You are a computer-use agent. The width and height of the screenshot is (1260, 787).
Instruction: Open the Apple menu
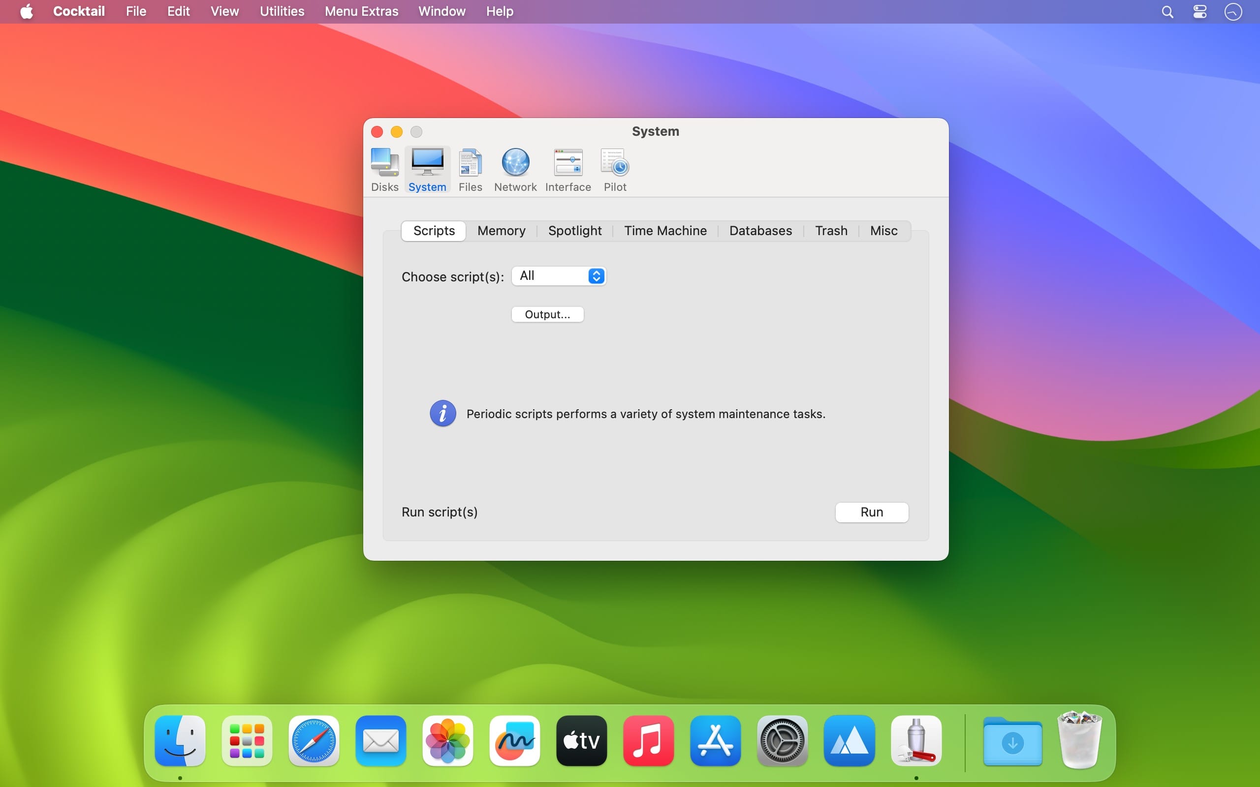coord(27,11)
